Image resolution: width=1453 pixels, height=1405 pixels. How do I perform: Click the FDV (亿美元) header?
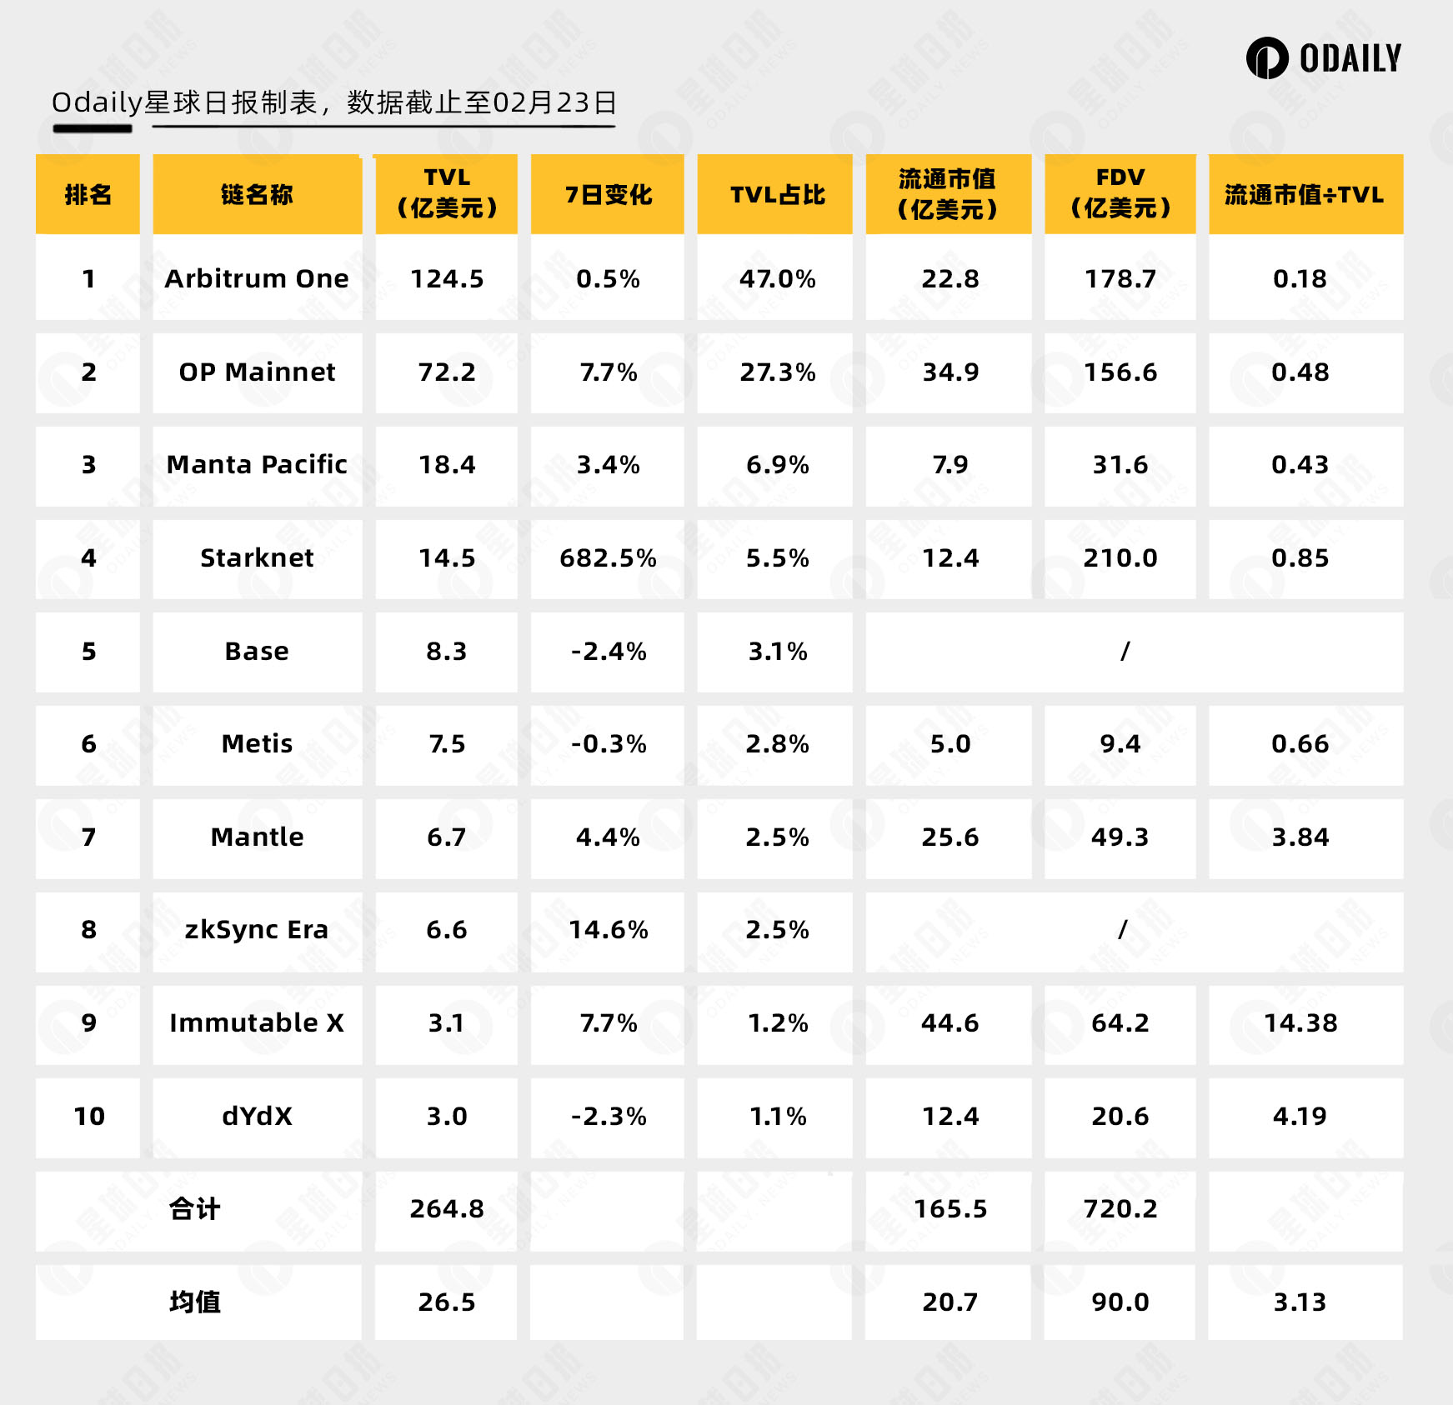[1120, 194]
